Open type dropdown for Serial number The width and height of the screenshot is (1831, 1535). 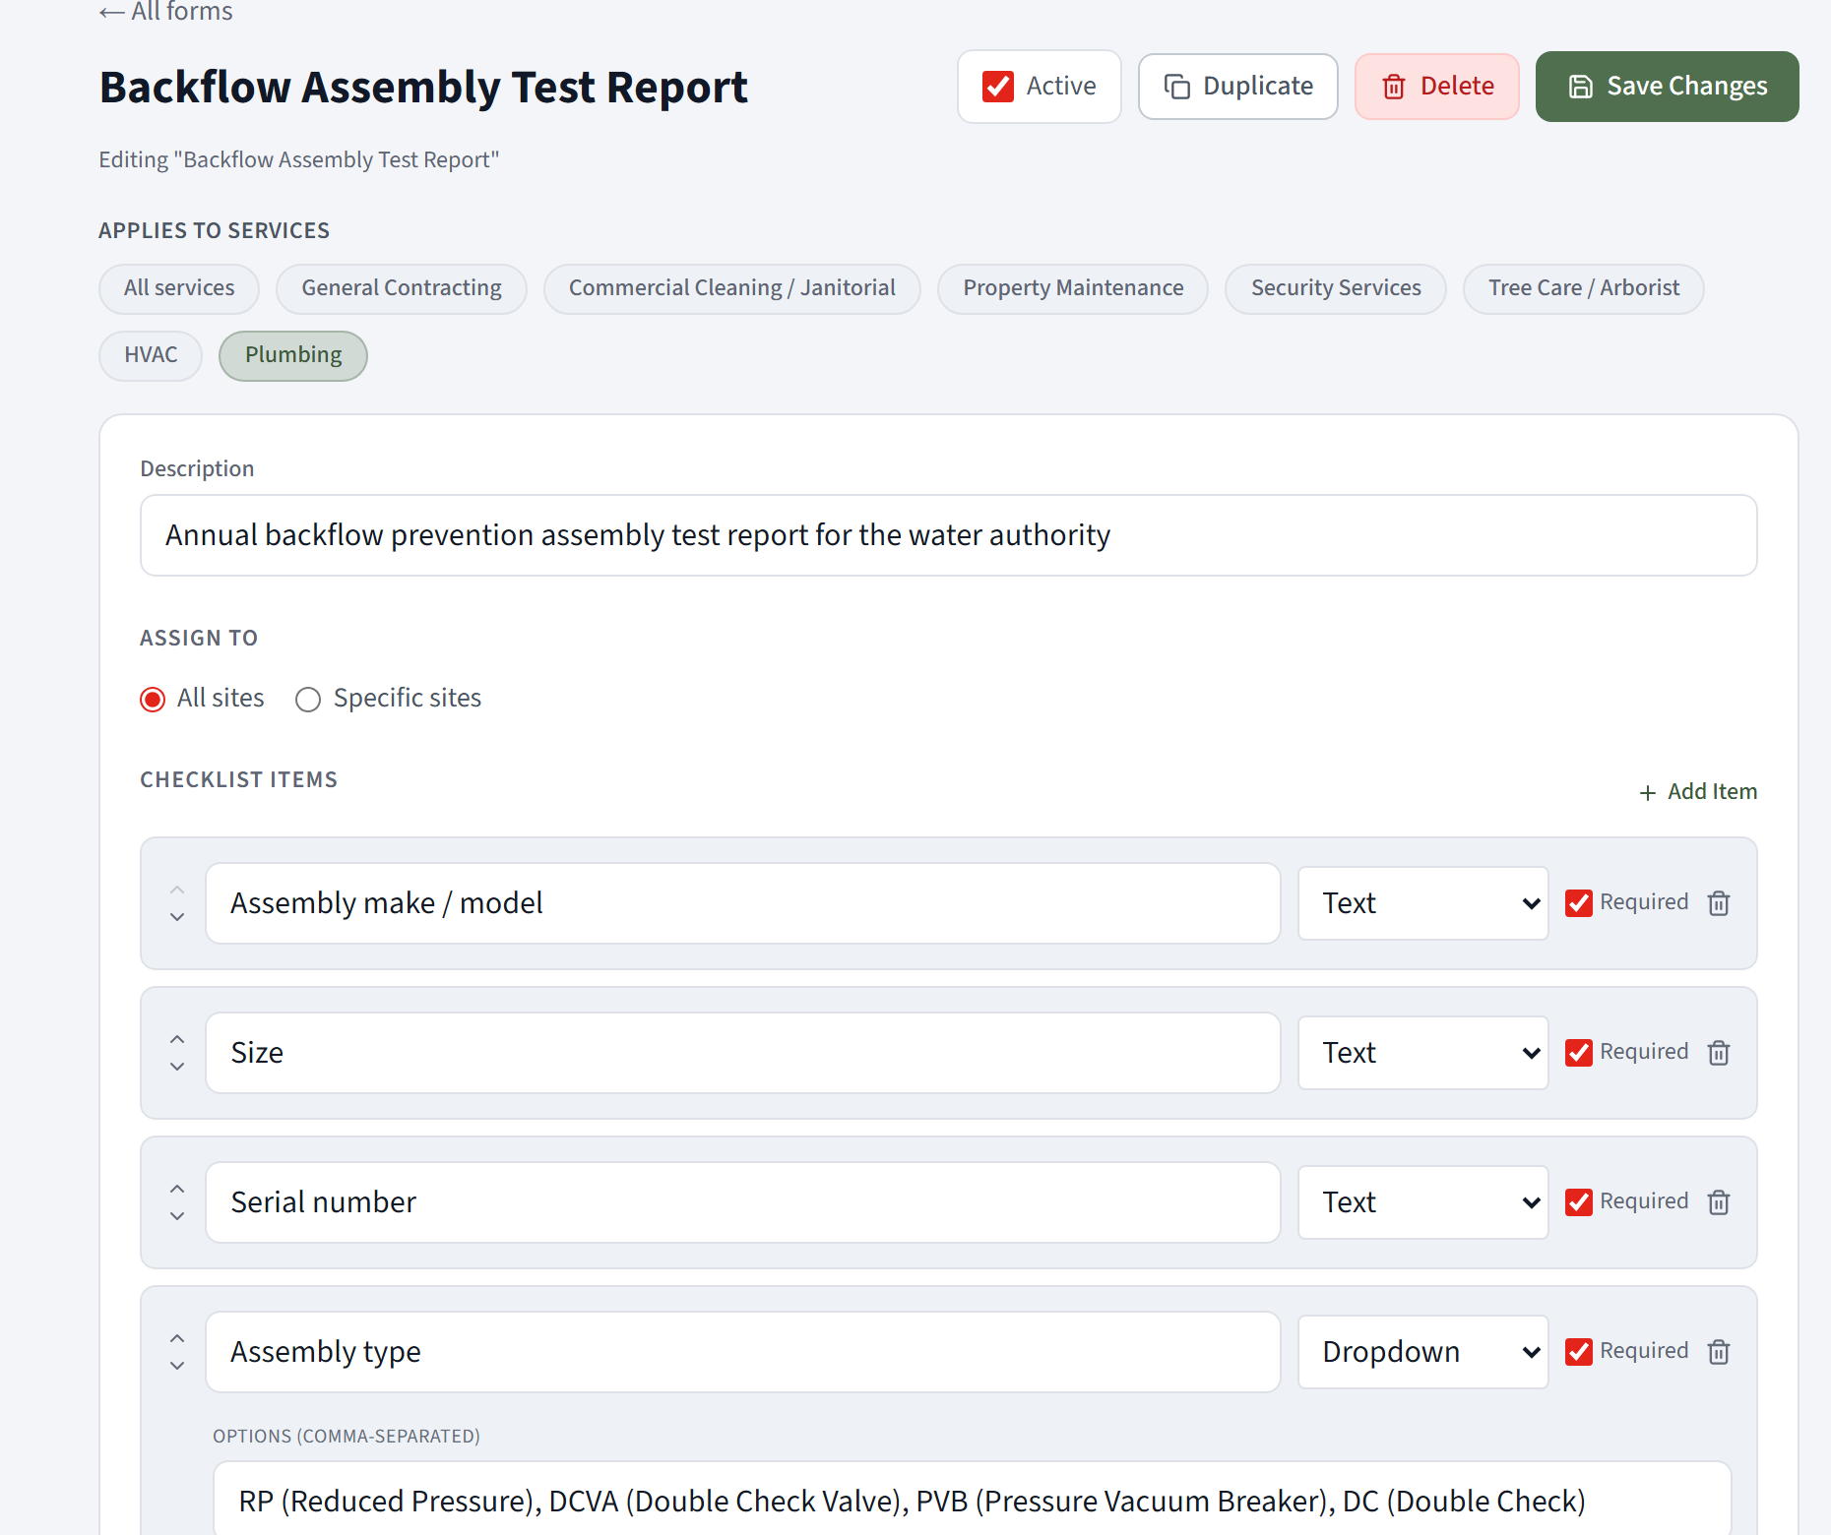pos(1423,1202)
